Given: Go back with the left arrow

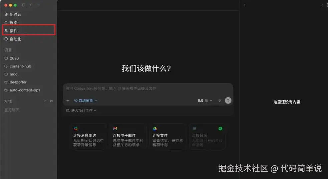Looking at the screenshot, I should (x=31, y=5).
